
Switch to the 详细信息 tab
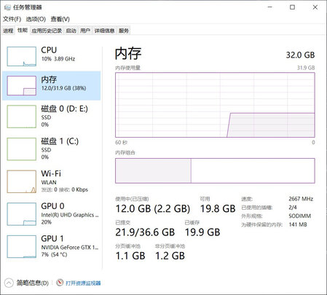click(x=104, y=31)
